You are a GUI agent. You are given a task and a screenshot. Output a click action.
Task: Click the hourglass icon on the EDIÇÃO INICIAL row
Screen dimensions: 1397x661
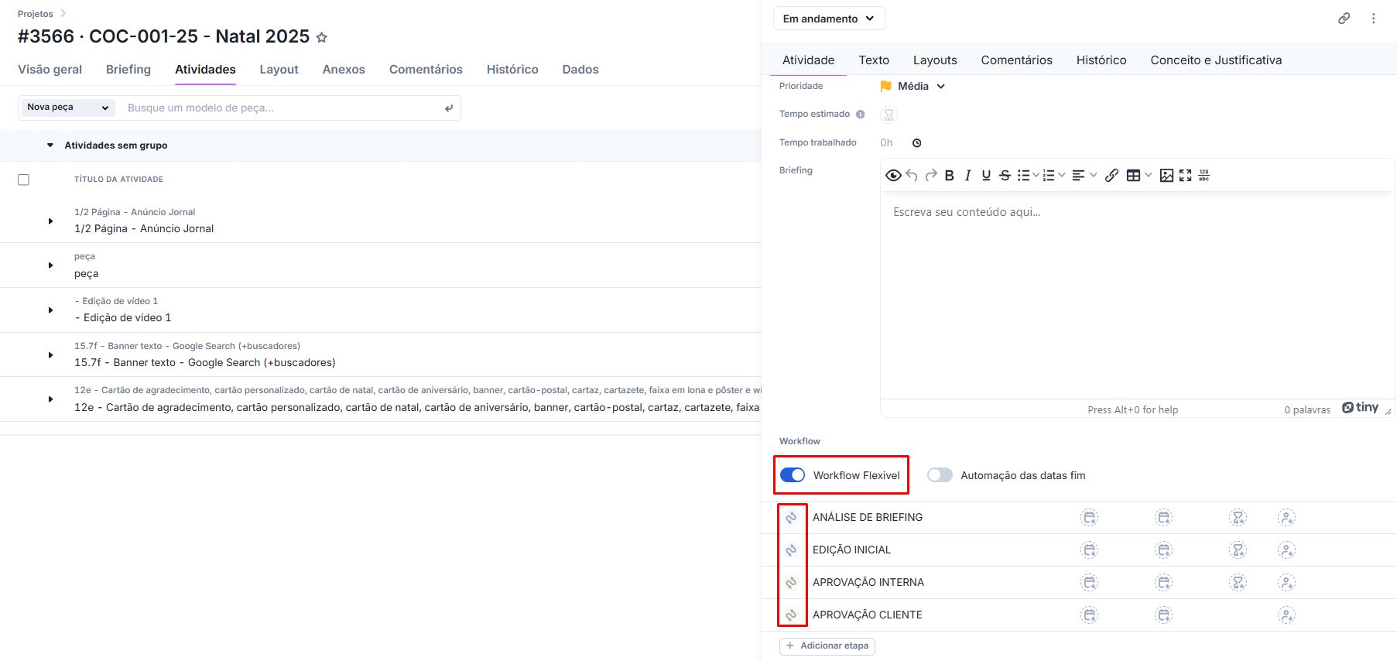(x=1238, y=550)
